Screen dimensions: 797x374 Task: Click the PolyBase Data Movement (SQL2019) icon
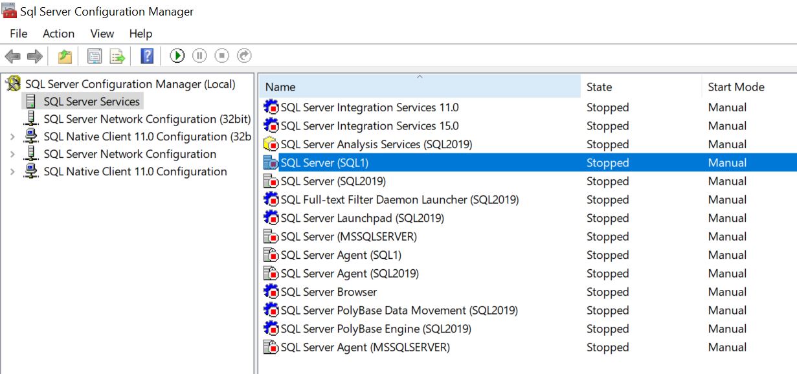[x=271, y=311]
